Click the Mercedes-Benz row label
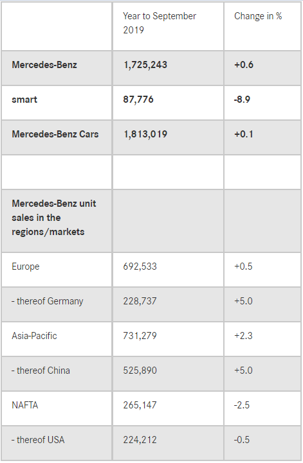Image resolution: width=303 pixels, height=463 pixels. click(x=44, y=65)
